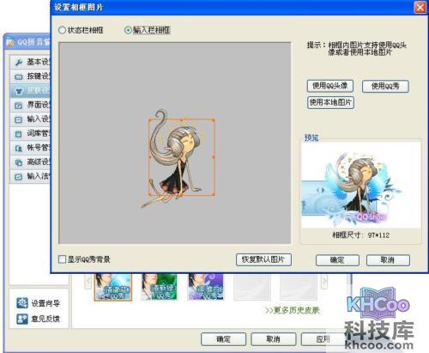Click 应用 in the QQ拼音 settings window
The image size is (429, 353).
point(323,339)
